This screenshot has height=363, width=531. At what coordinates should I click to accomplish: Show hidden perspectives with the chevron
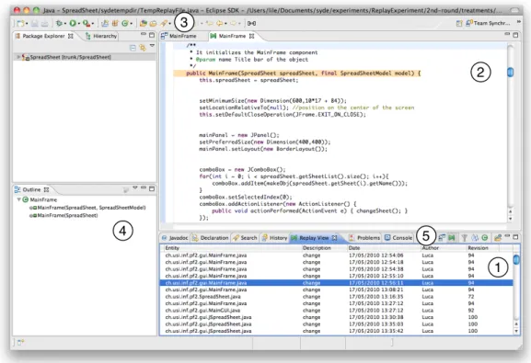[518, 22]
